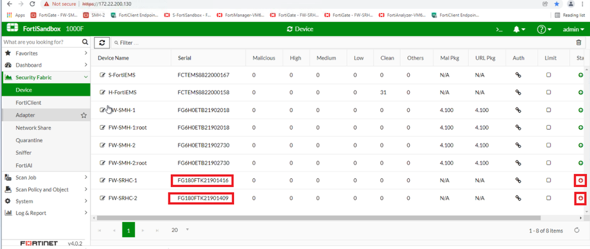Toggle the Adapter favorite star

click(83, 115)
